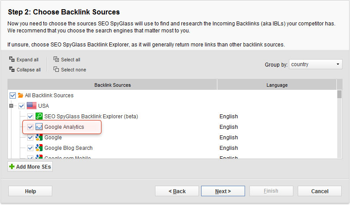Sort by the Backlink Sources column header
The image size is (350, 205).
(x=112, y=85)
